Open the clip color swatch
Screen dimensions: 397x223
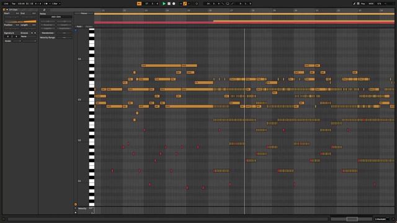point(7,10)
